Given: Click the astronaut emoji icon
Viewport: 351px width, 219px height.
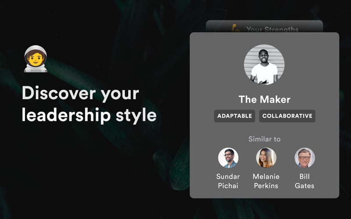Looking at the screenshot, I should pyautogui.click(x=36, y=59).
